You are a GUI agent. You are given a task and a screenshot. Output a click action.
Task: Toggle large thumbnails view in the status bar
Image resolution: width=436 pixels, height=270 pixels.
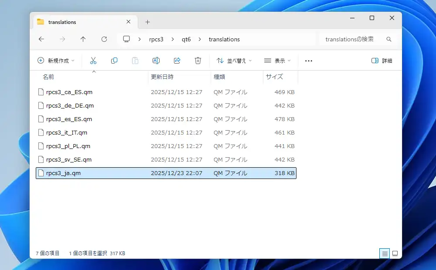point(395,253)
